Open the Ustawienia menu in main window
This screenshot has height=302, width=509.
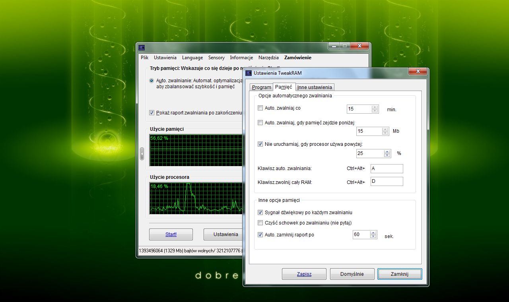coord(165,58)
